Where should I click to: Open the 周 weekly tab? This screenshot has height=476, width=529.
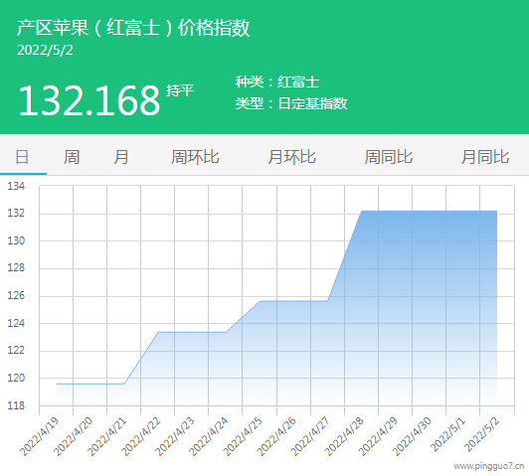point(72,157)
